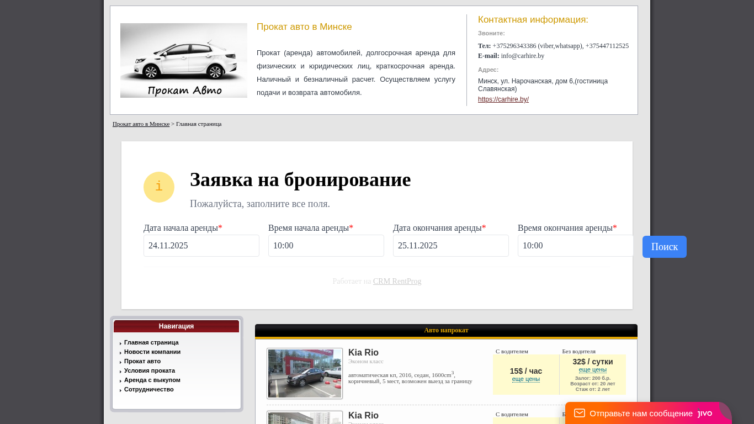Open Сотрудничество in navigation
This screenshot has width=754, height=424.
(149, 389)
